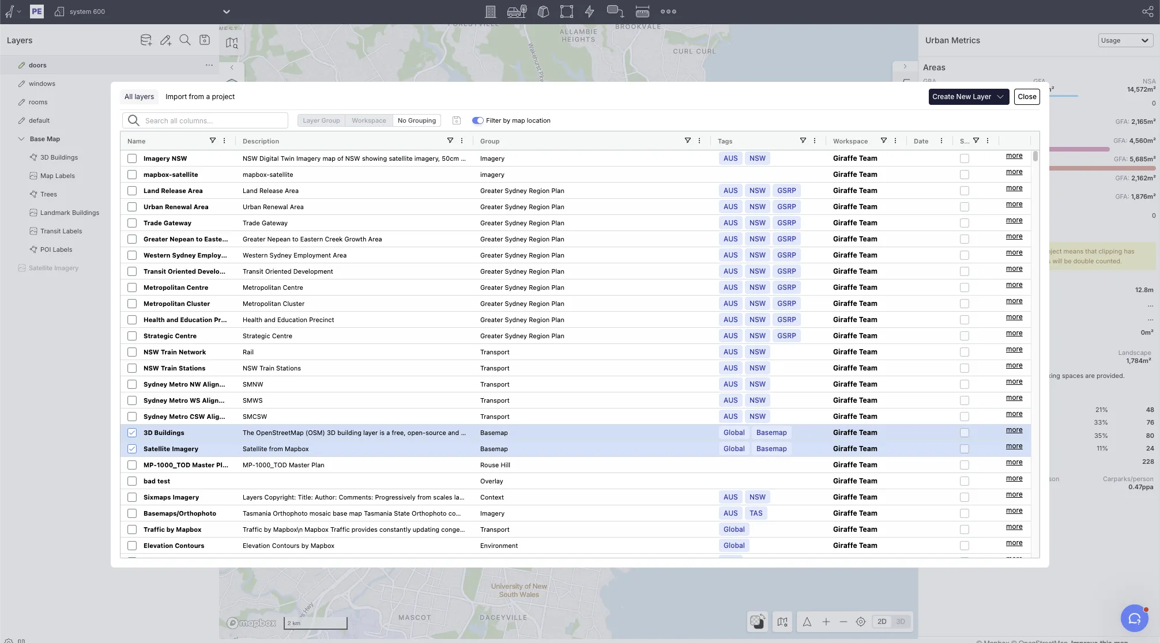Switch to the Import from a project tab
Screen dimensions: 1160x643
point(199,96)
